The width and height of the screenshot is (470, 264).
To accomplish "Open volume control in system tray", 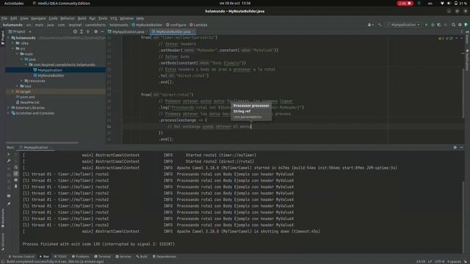I will click(449, 3).
